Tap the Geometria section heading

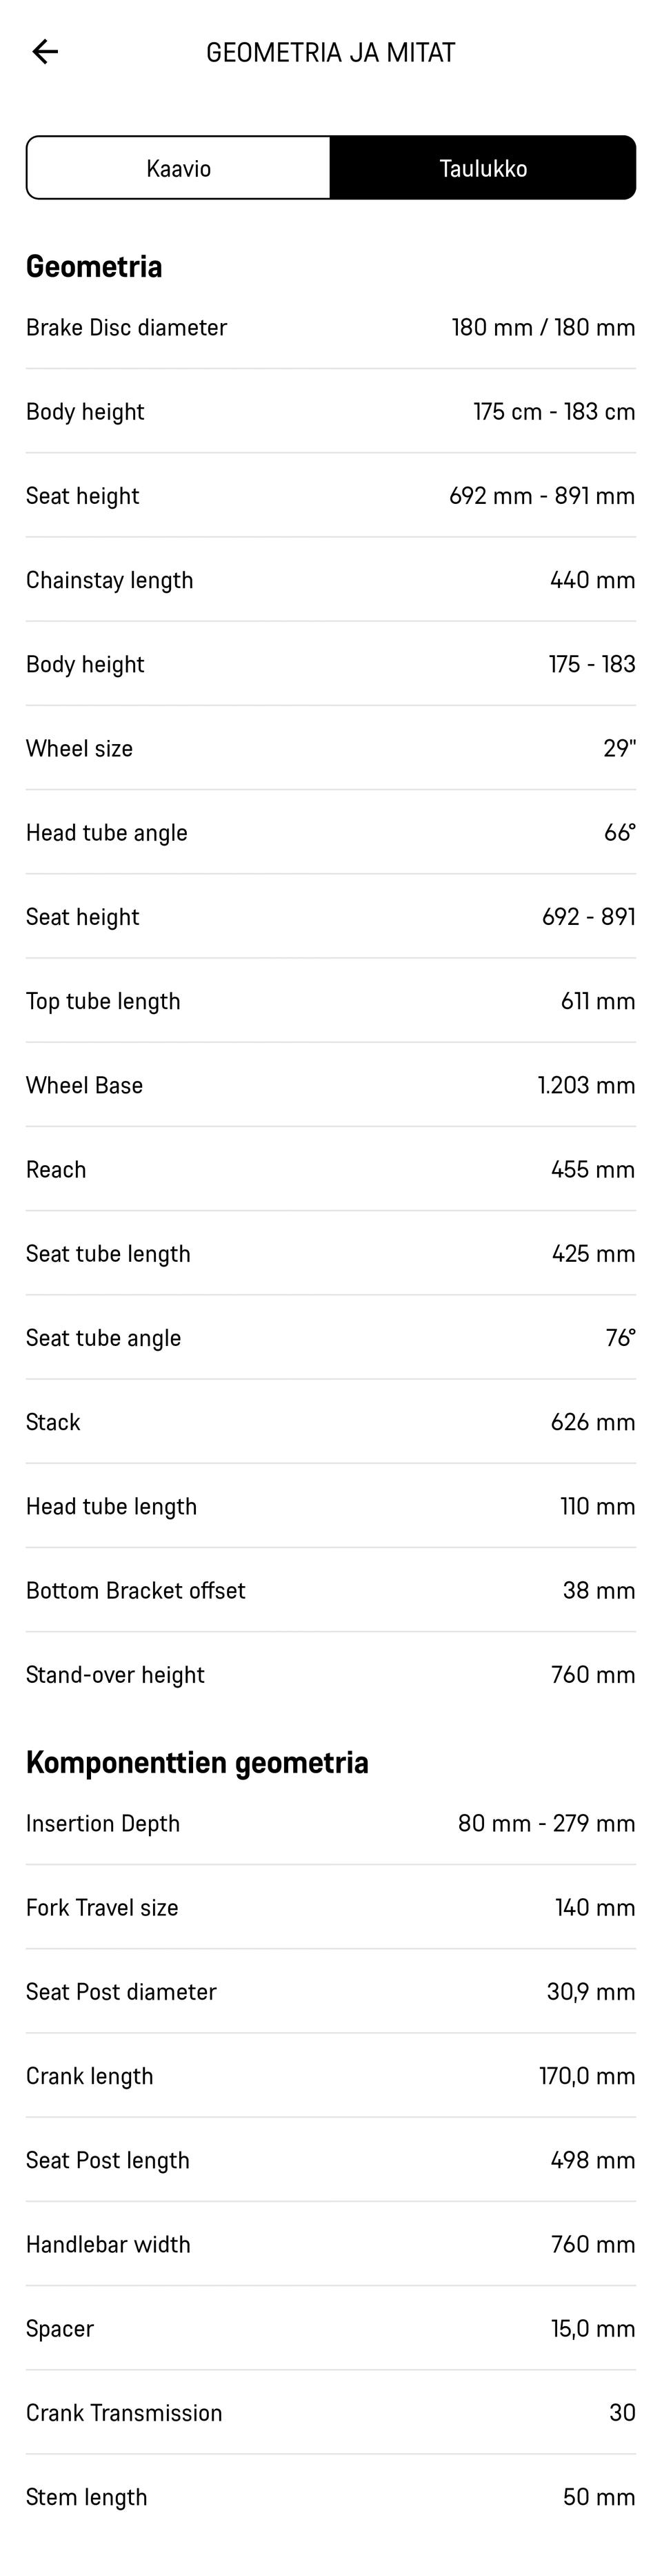click(94, 266)
